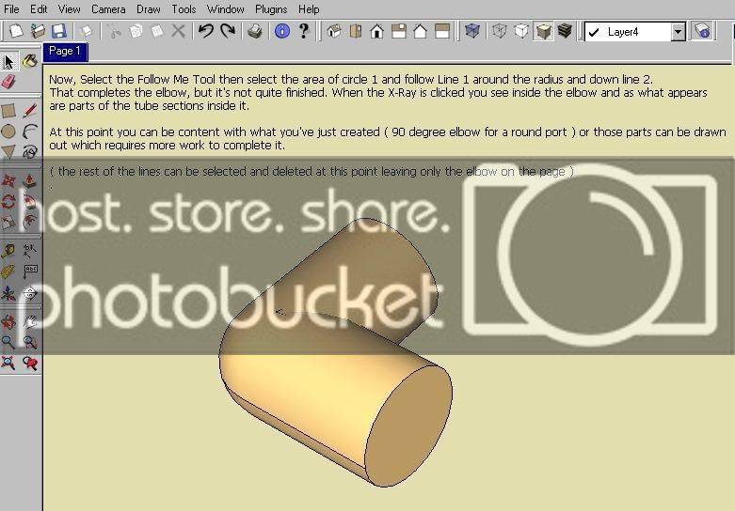This screenshot has width=735, height=511.
Task: Enable Shaded with Textures mode
Action: 565,31
